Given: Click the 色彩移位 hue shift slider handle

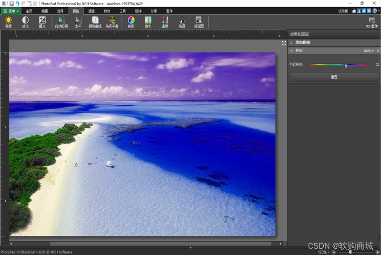Looking at the screenshot, I should tap(346, 66).
